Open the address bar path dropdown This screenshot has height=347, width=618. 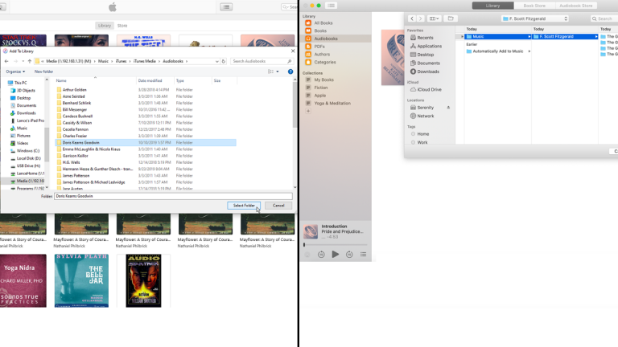(x=216, y=61)
